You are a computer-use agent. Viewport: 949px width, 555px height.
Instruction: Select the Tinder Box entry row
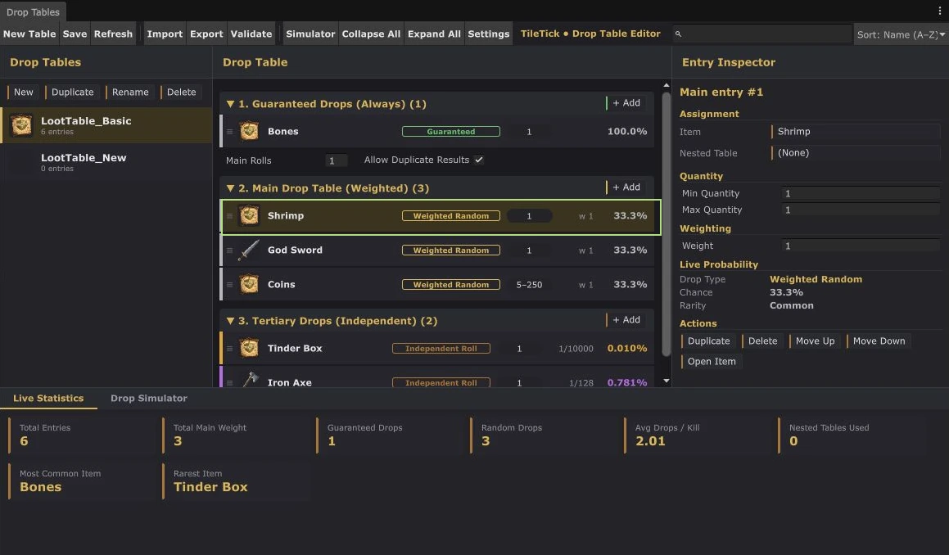[x=437, y=349]
